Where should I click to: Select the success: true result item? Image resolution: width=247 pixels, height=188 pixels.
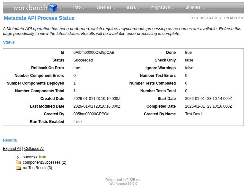[34, 157]
